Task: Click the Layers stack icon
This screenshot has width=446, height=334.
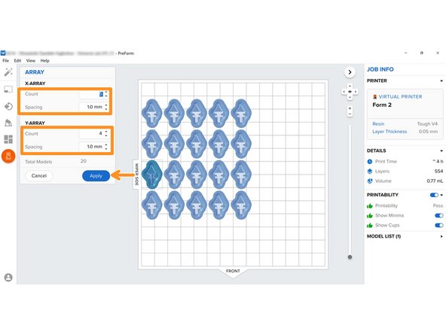Action: tap(370, 171)
